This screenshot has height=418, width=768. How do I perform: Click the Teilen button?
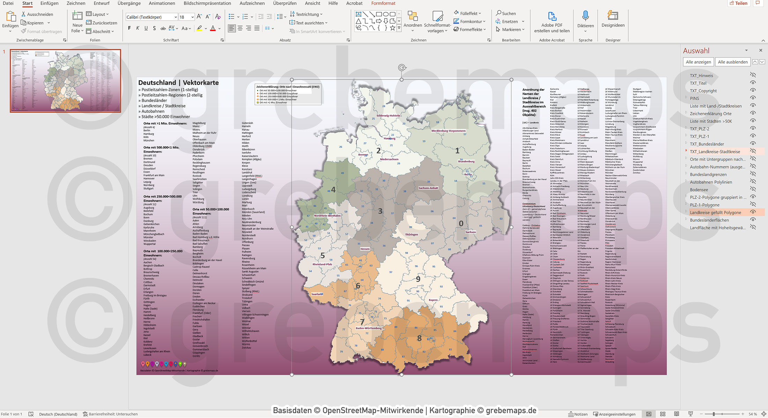coord(739,3)
